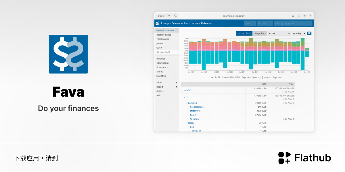Click the Open button in the header bar
Viewport: 345px width, 172px height.
pyautogui.click(x=161, y=16)
